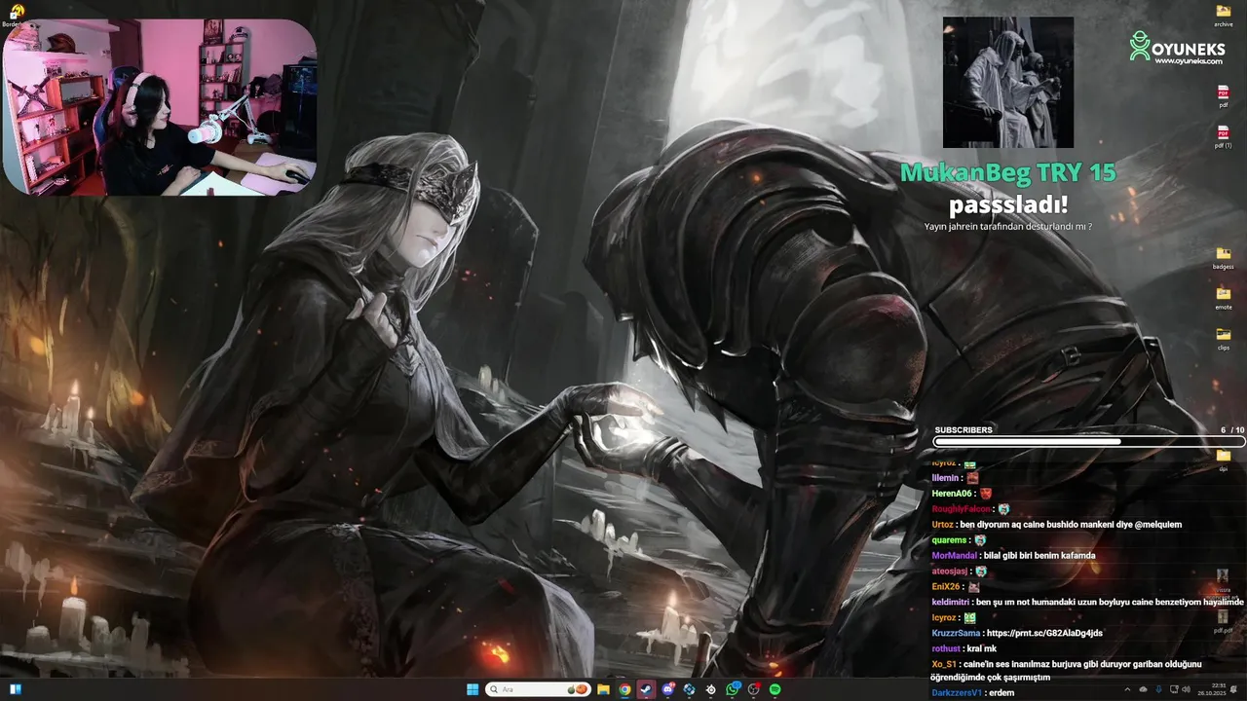This screenshot has height=701, width=1247.
Task: Click the www.oyuneks.com link text
Action: 1189,60
